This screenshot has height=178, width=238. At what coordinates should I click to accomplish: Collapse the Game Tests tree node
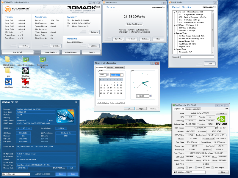tap(174, 12)
